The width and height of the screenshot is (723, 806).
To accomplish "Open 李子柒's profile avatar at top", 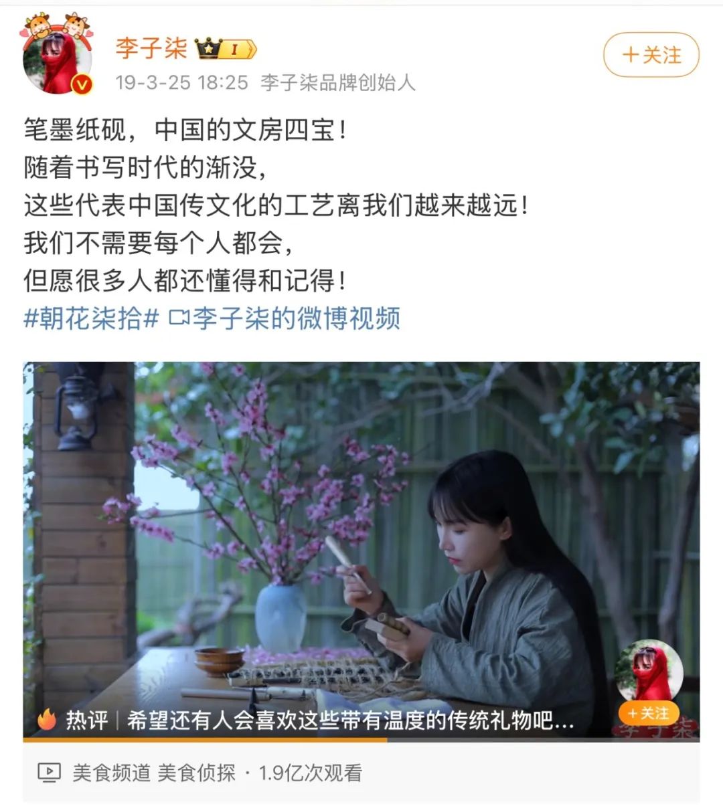I will click(58, 63).
